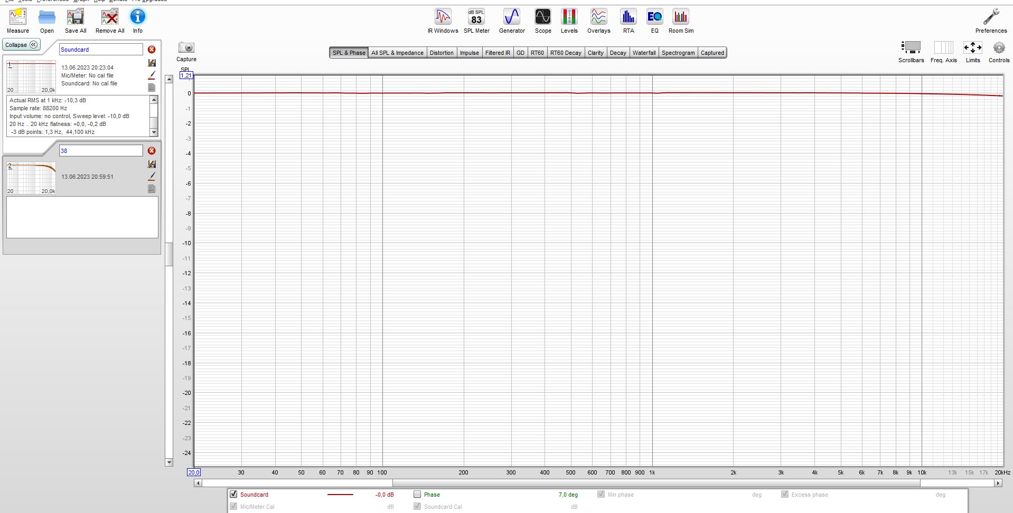Switch to Clarity tab
The image size is (1013, 513).
pyautogui.click(x=596, y=53)
